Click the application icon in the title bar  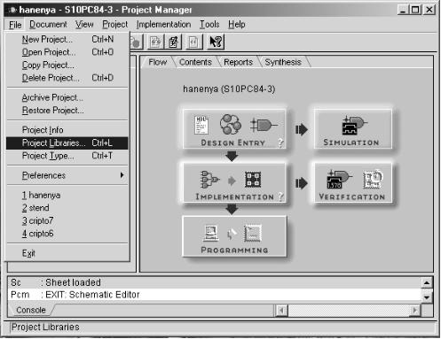point(12,10)
